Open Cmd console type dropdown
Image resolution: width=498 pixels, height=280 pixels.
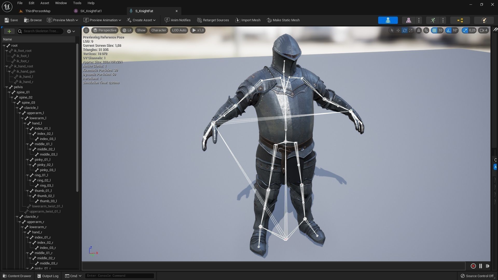[x=73, y=276]
